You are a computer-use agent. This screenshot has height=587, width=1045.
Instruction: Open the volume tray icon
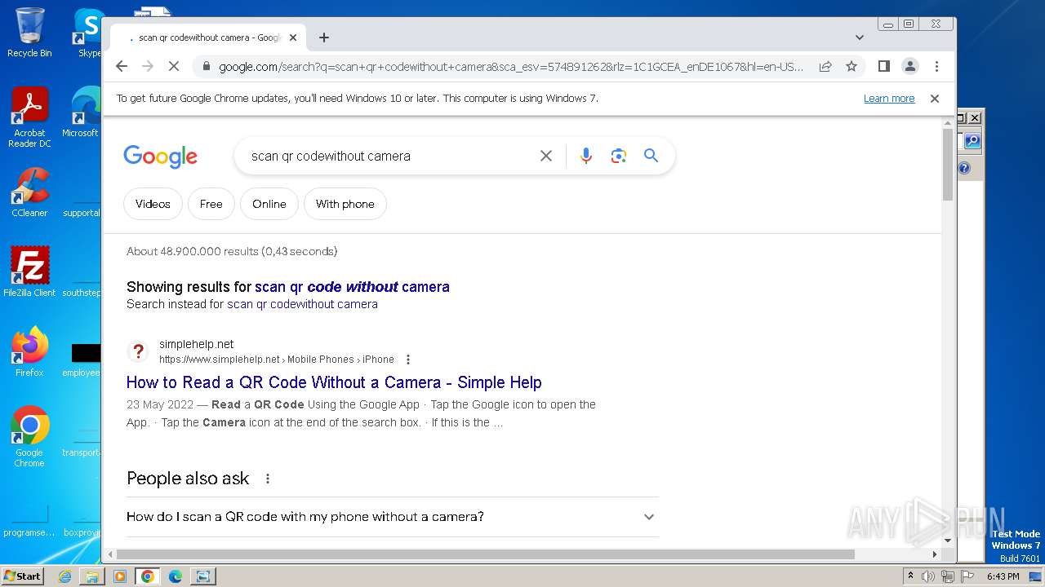tap(928, 576)
